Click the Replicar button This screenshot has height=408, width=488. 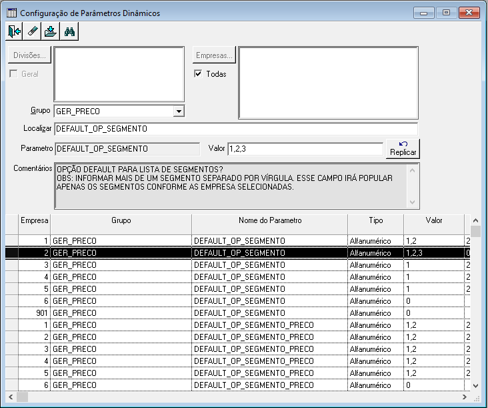coord(403,149)
